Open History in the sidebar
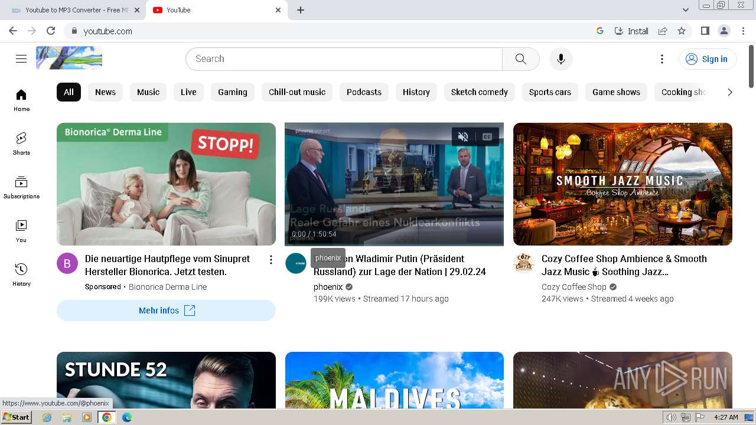The width and height of the screenshot is (756, 425). (x=21, y=275)
